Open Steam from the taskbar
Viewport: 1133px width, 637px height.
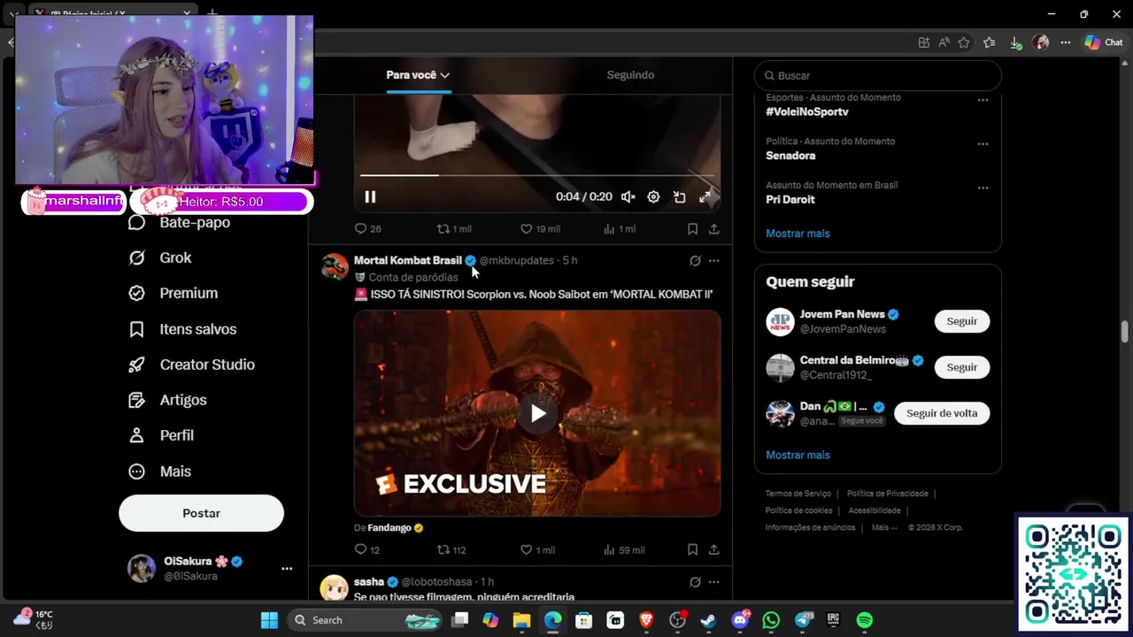tap(708, 620)
